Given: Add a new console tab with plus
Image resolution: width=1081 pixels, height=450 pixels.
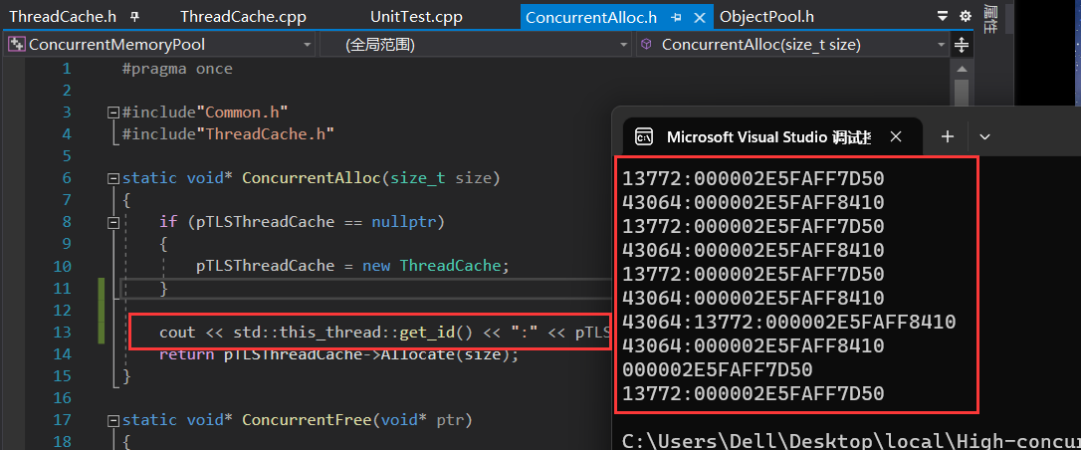Looking at the screenshot, I should (x=948, y=136).
